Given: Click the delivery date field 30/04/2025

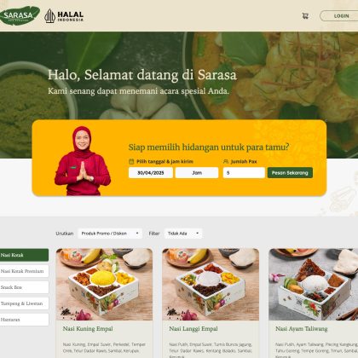Looking at the screenshot, I should (x=151, y=173).
